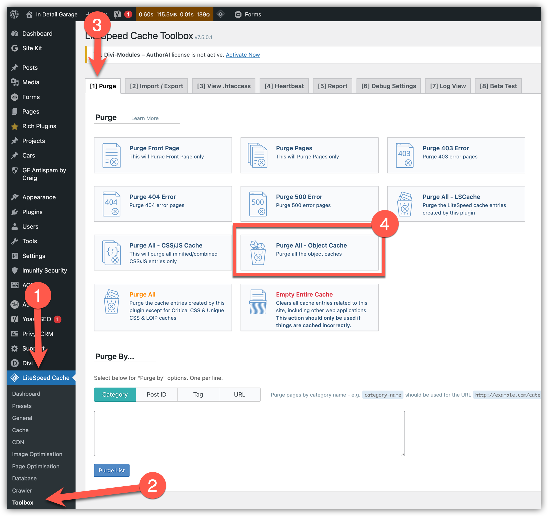This screenshot has width=548, height=516.
Task: Click the Purge Front Page document icon
Action: pos(111,155)
